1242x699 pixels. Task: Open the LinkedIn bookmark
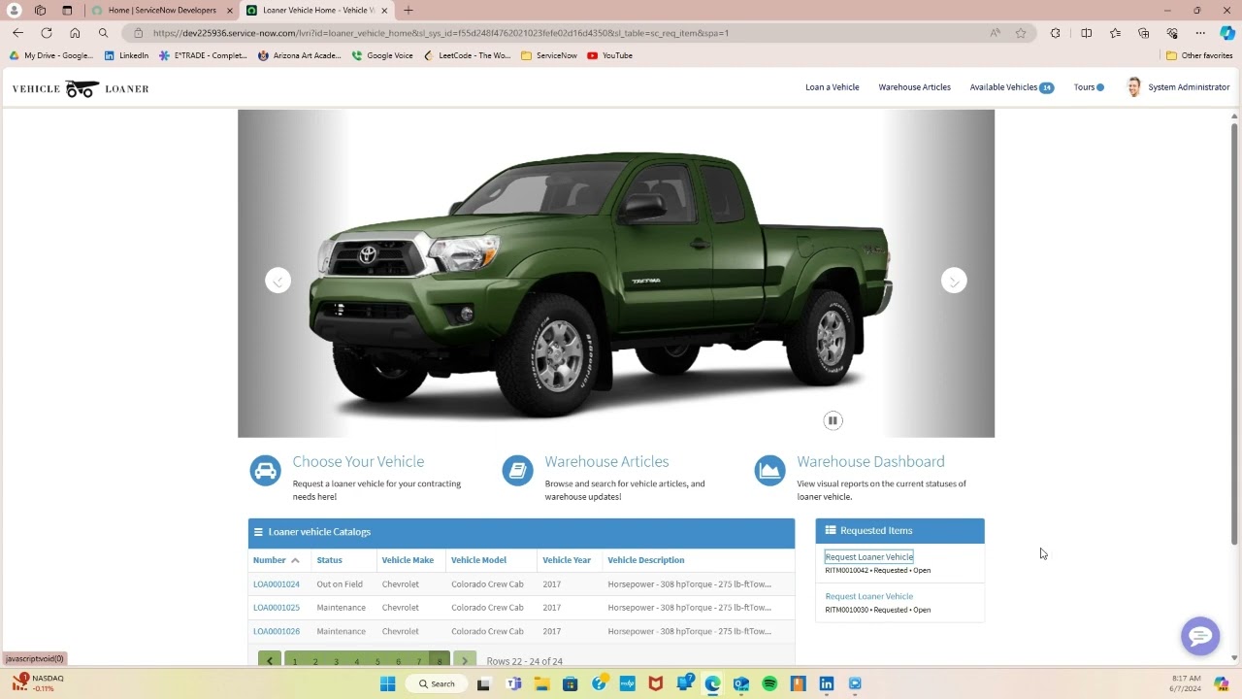click(126, 55)
